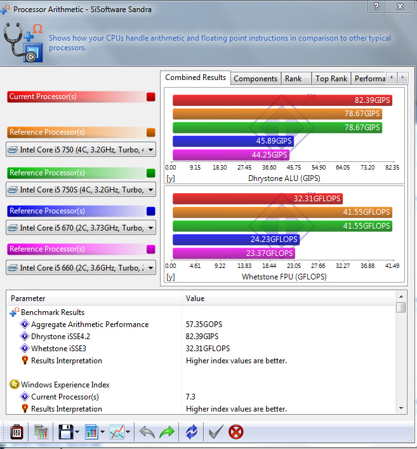Switch to the Performance tab
Viewport: 417px width, 449px height.
pos(369,79)
